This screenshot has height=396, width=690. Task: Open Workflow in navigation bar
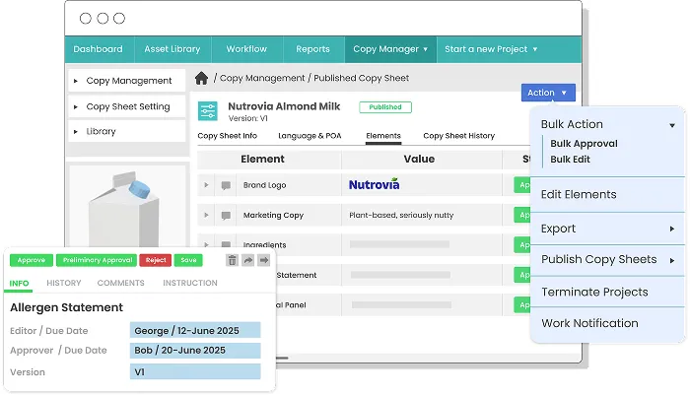[246, 49]
